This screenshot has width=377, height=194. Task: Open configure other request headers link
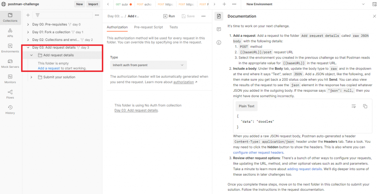(x=258, y=152)
